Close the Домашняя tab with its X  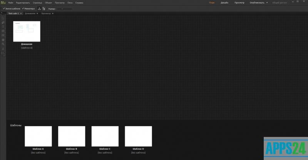click(x=38, y=13)
